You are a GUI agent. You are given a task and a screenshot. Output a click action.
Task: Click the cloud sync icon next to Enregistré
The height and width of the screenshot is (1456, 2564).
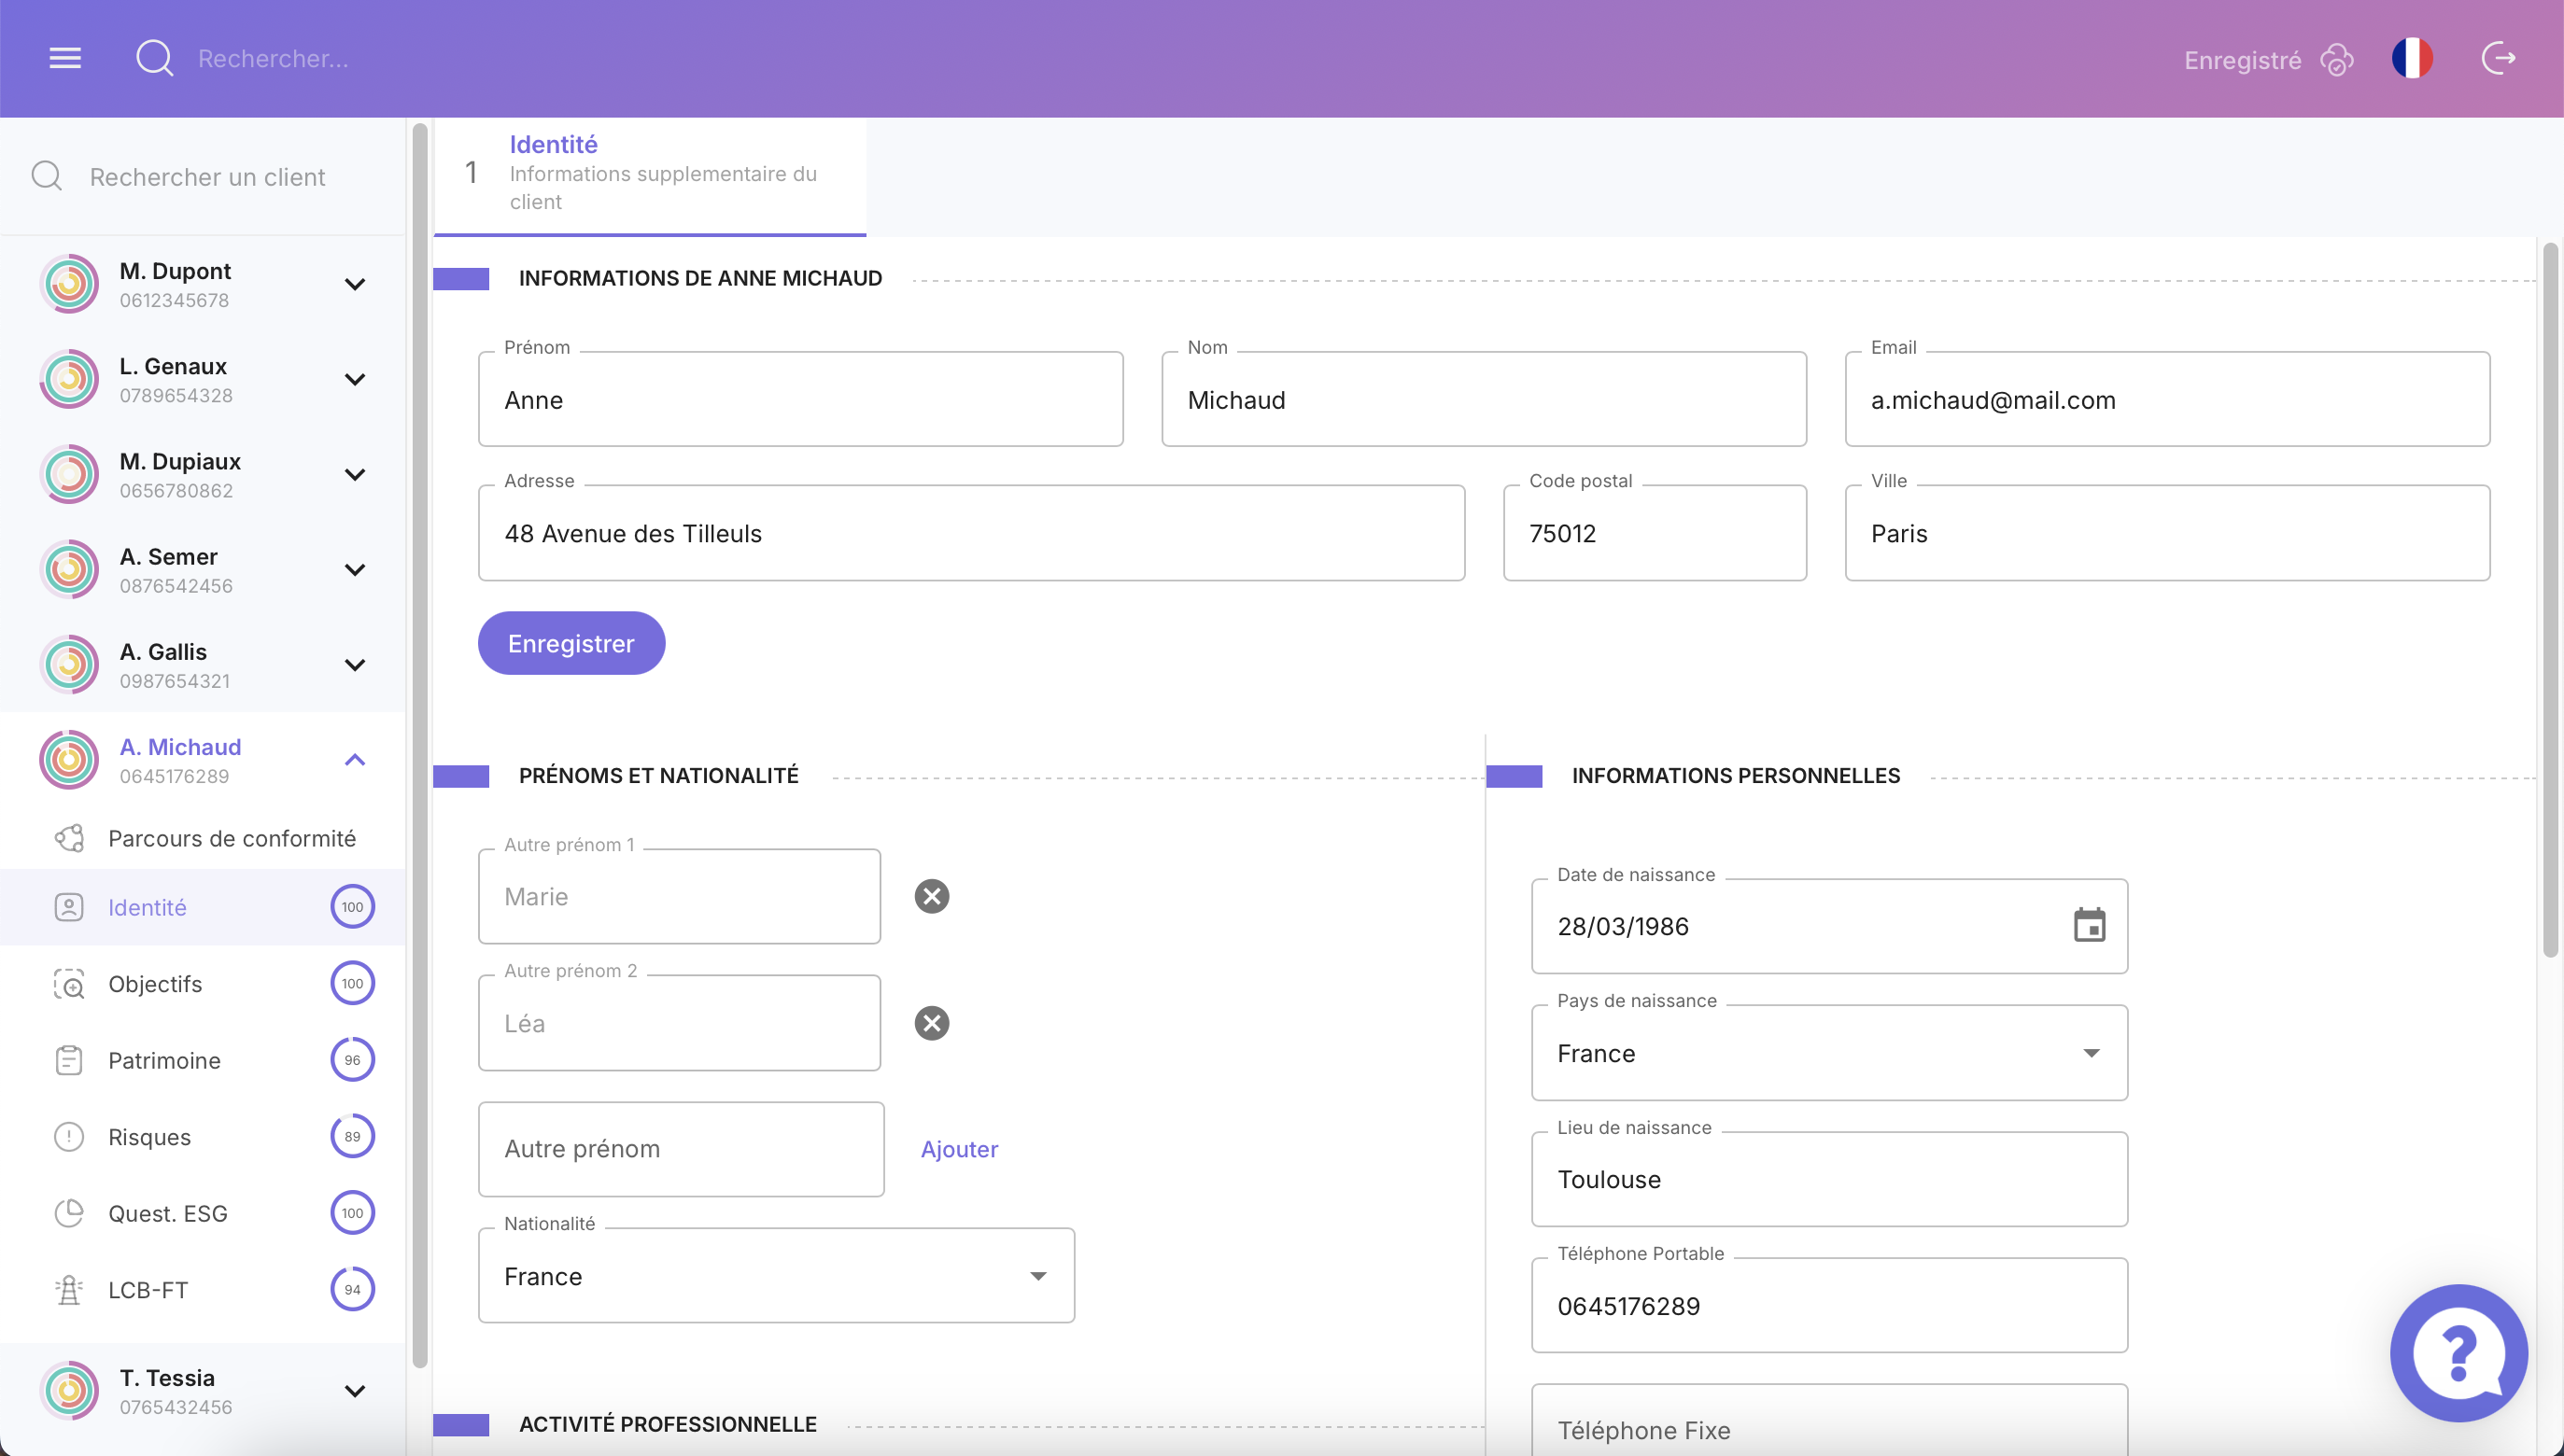2336,59
